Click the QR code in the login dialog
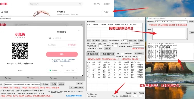 (20, 51)
